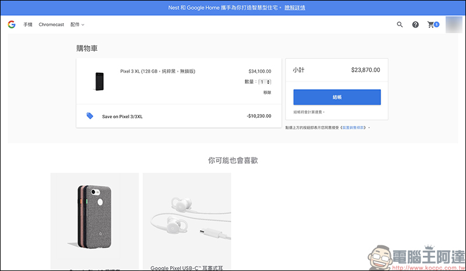Click the 結帳時會計算運費 note
The height and width of the screenshot is (271, 466).
click(309, 112)
